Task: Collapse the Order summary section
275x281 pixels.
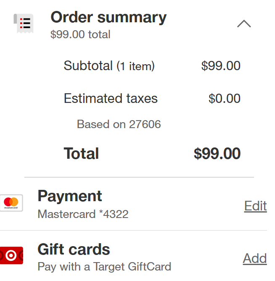Action: (x=244, y=24)
